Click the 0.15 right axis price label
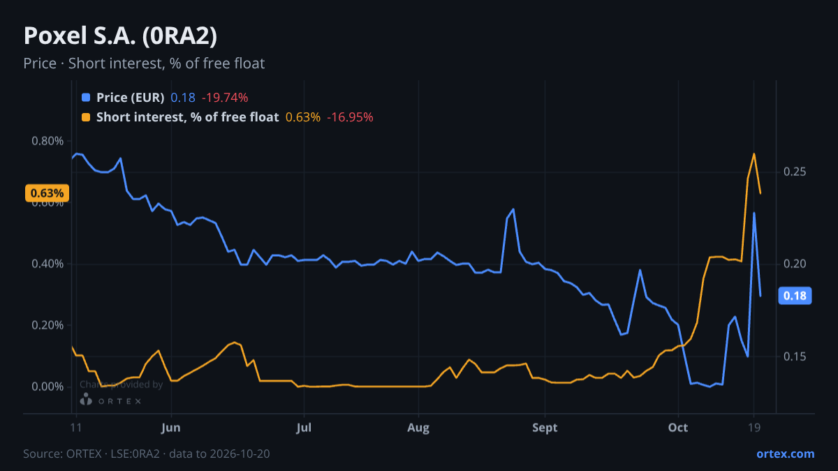 tap(795, 357)
